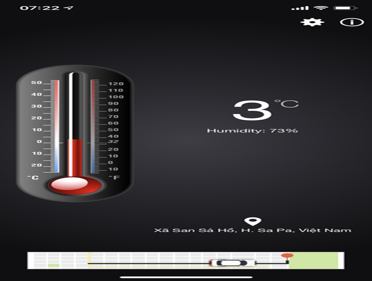Tap the red mercury column of thermometer
The height and width of the screenshot is (281, 372).
75,158
